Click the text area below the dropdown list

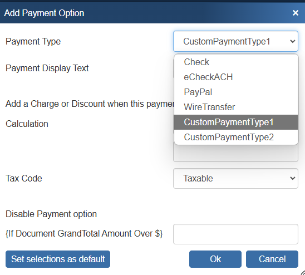click(x=235, y=153)
